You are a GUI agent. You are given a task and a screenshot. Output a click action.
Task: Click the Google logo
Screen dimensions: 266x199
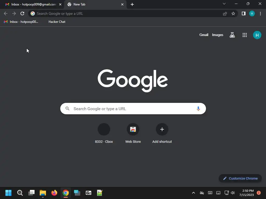(133, 81)
